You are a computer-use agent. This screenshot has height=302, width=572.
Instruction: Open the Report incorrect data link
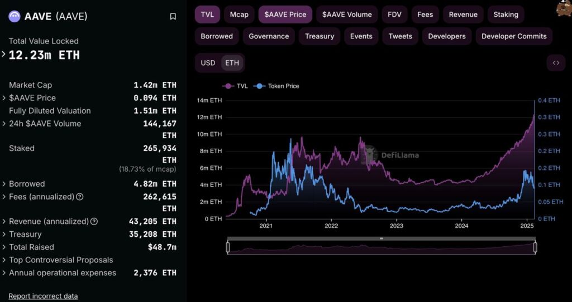pos(43,296)
